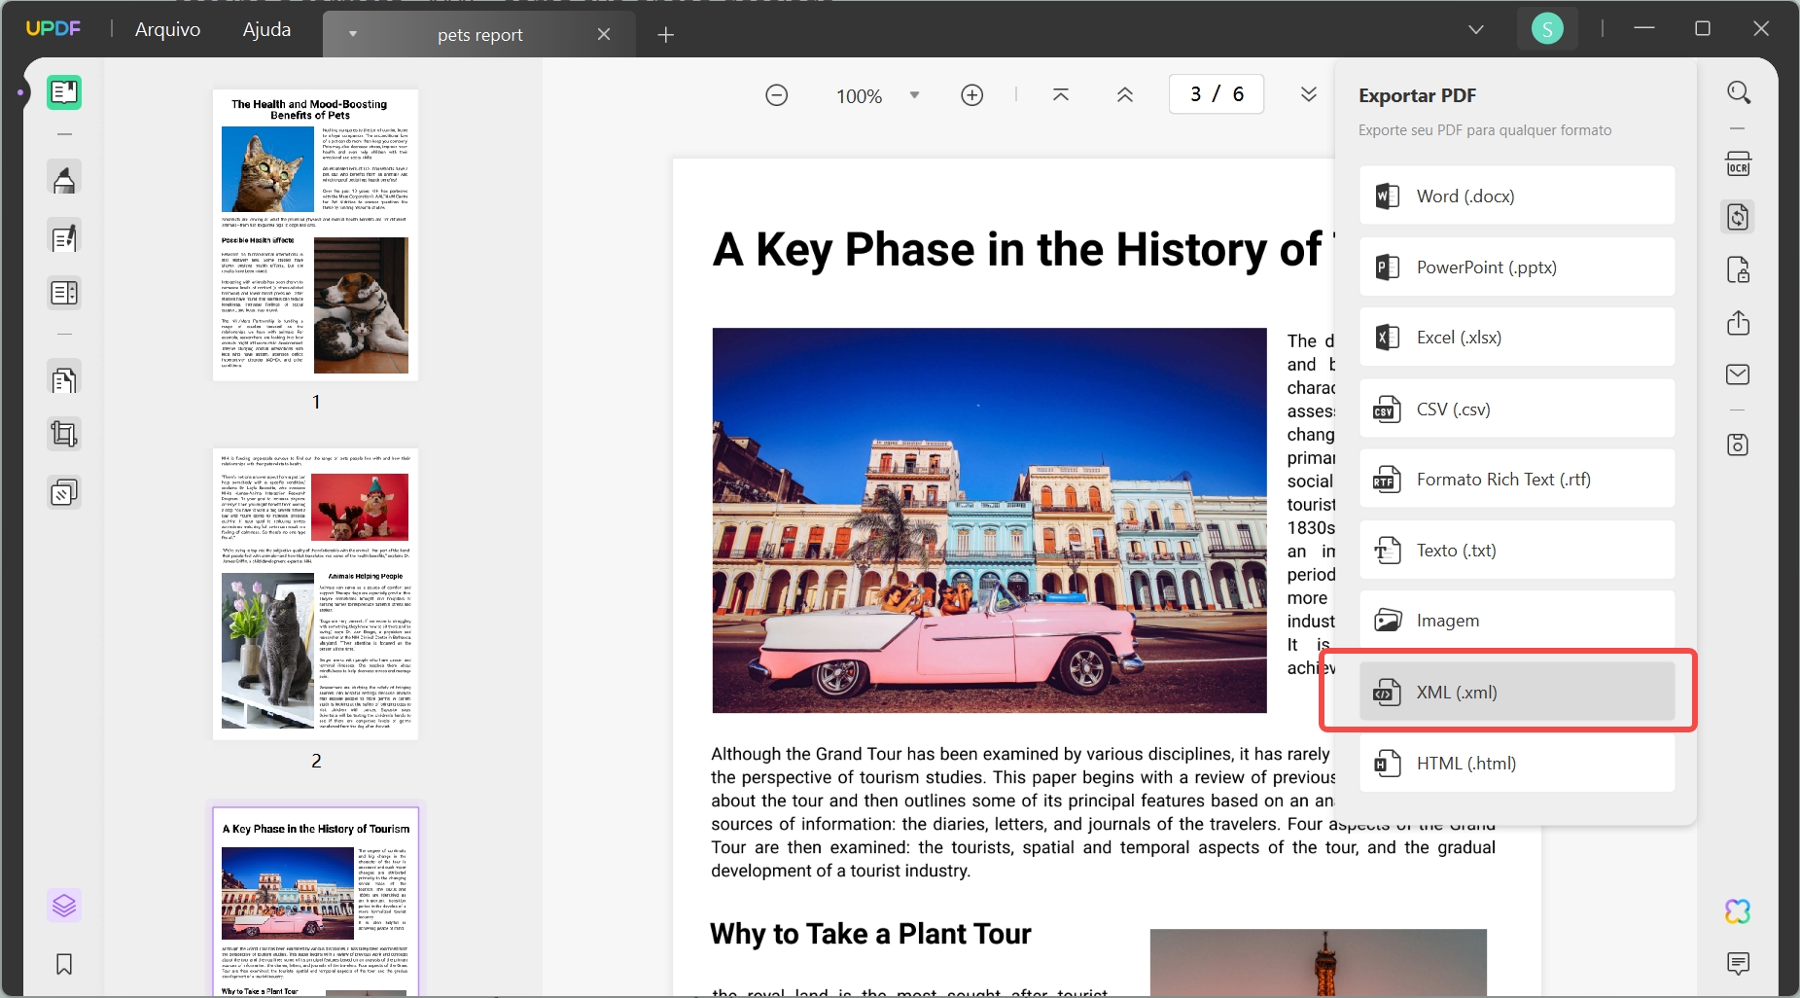1800x998 pixels.
Task: Open the dropdown arrow beside pets report tab
Action: click(x=353, y=34)
